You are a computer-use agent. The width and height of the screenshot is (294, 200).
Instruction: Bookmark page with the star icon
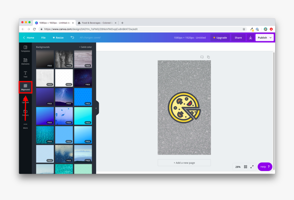[244, 29]
